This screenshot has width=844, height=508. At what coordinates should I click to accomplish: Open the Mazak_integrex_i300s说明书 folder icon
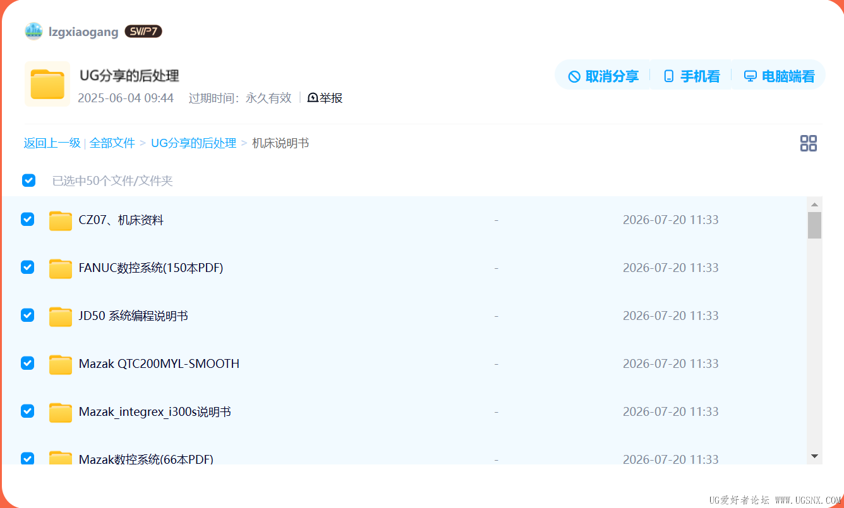coord(61,412)
